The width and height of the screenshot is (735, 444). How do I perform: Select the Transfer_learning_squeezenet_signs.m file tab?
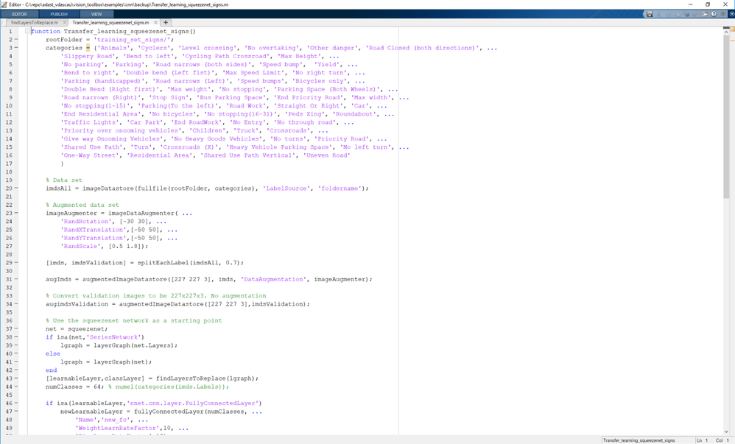tap(110, 23)
